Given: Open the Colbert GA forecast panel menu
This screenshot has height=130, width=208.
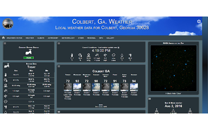Looking at the screenshot, I should (x=59, y=66).
